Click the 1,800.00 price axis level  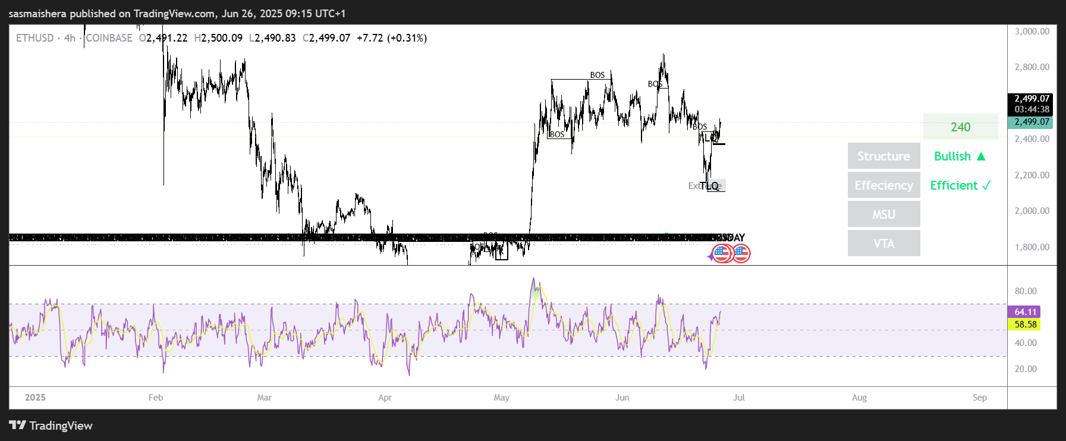tap(1032, 247)
